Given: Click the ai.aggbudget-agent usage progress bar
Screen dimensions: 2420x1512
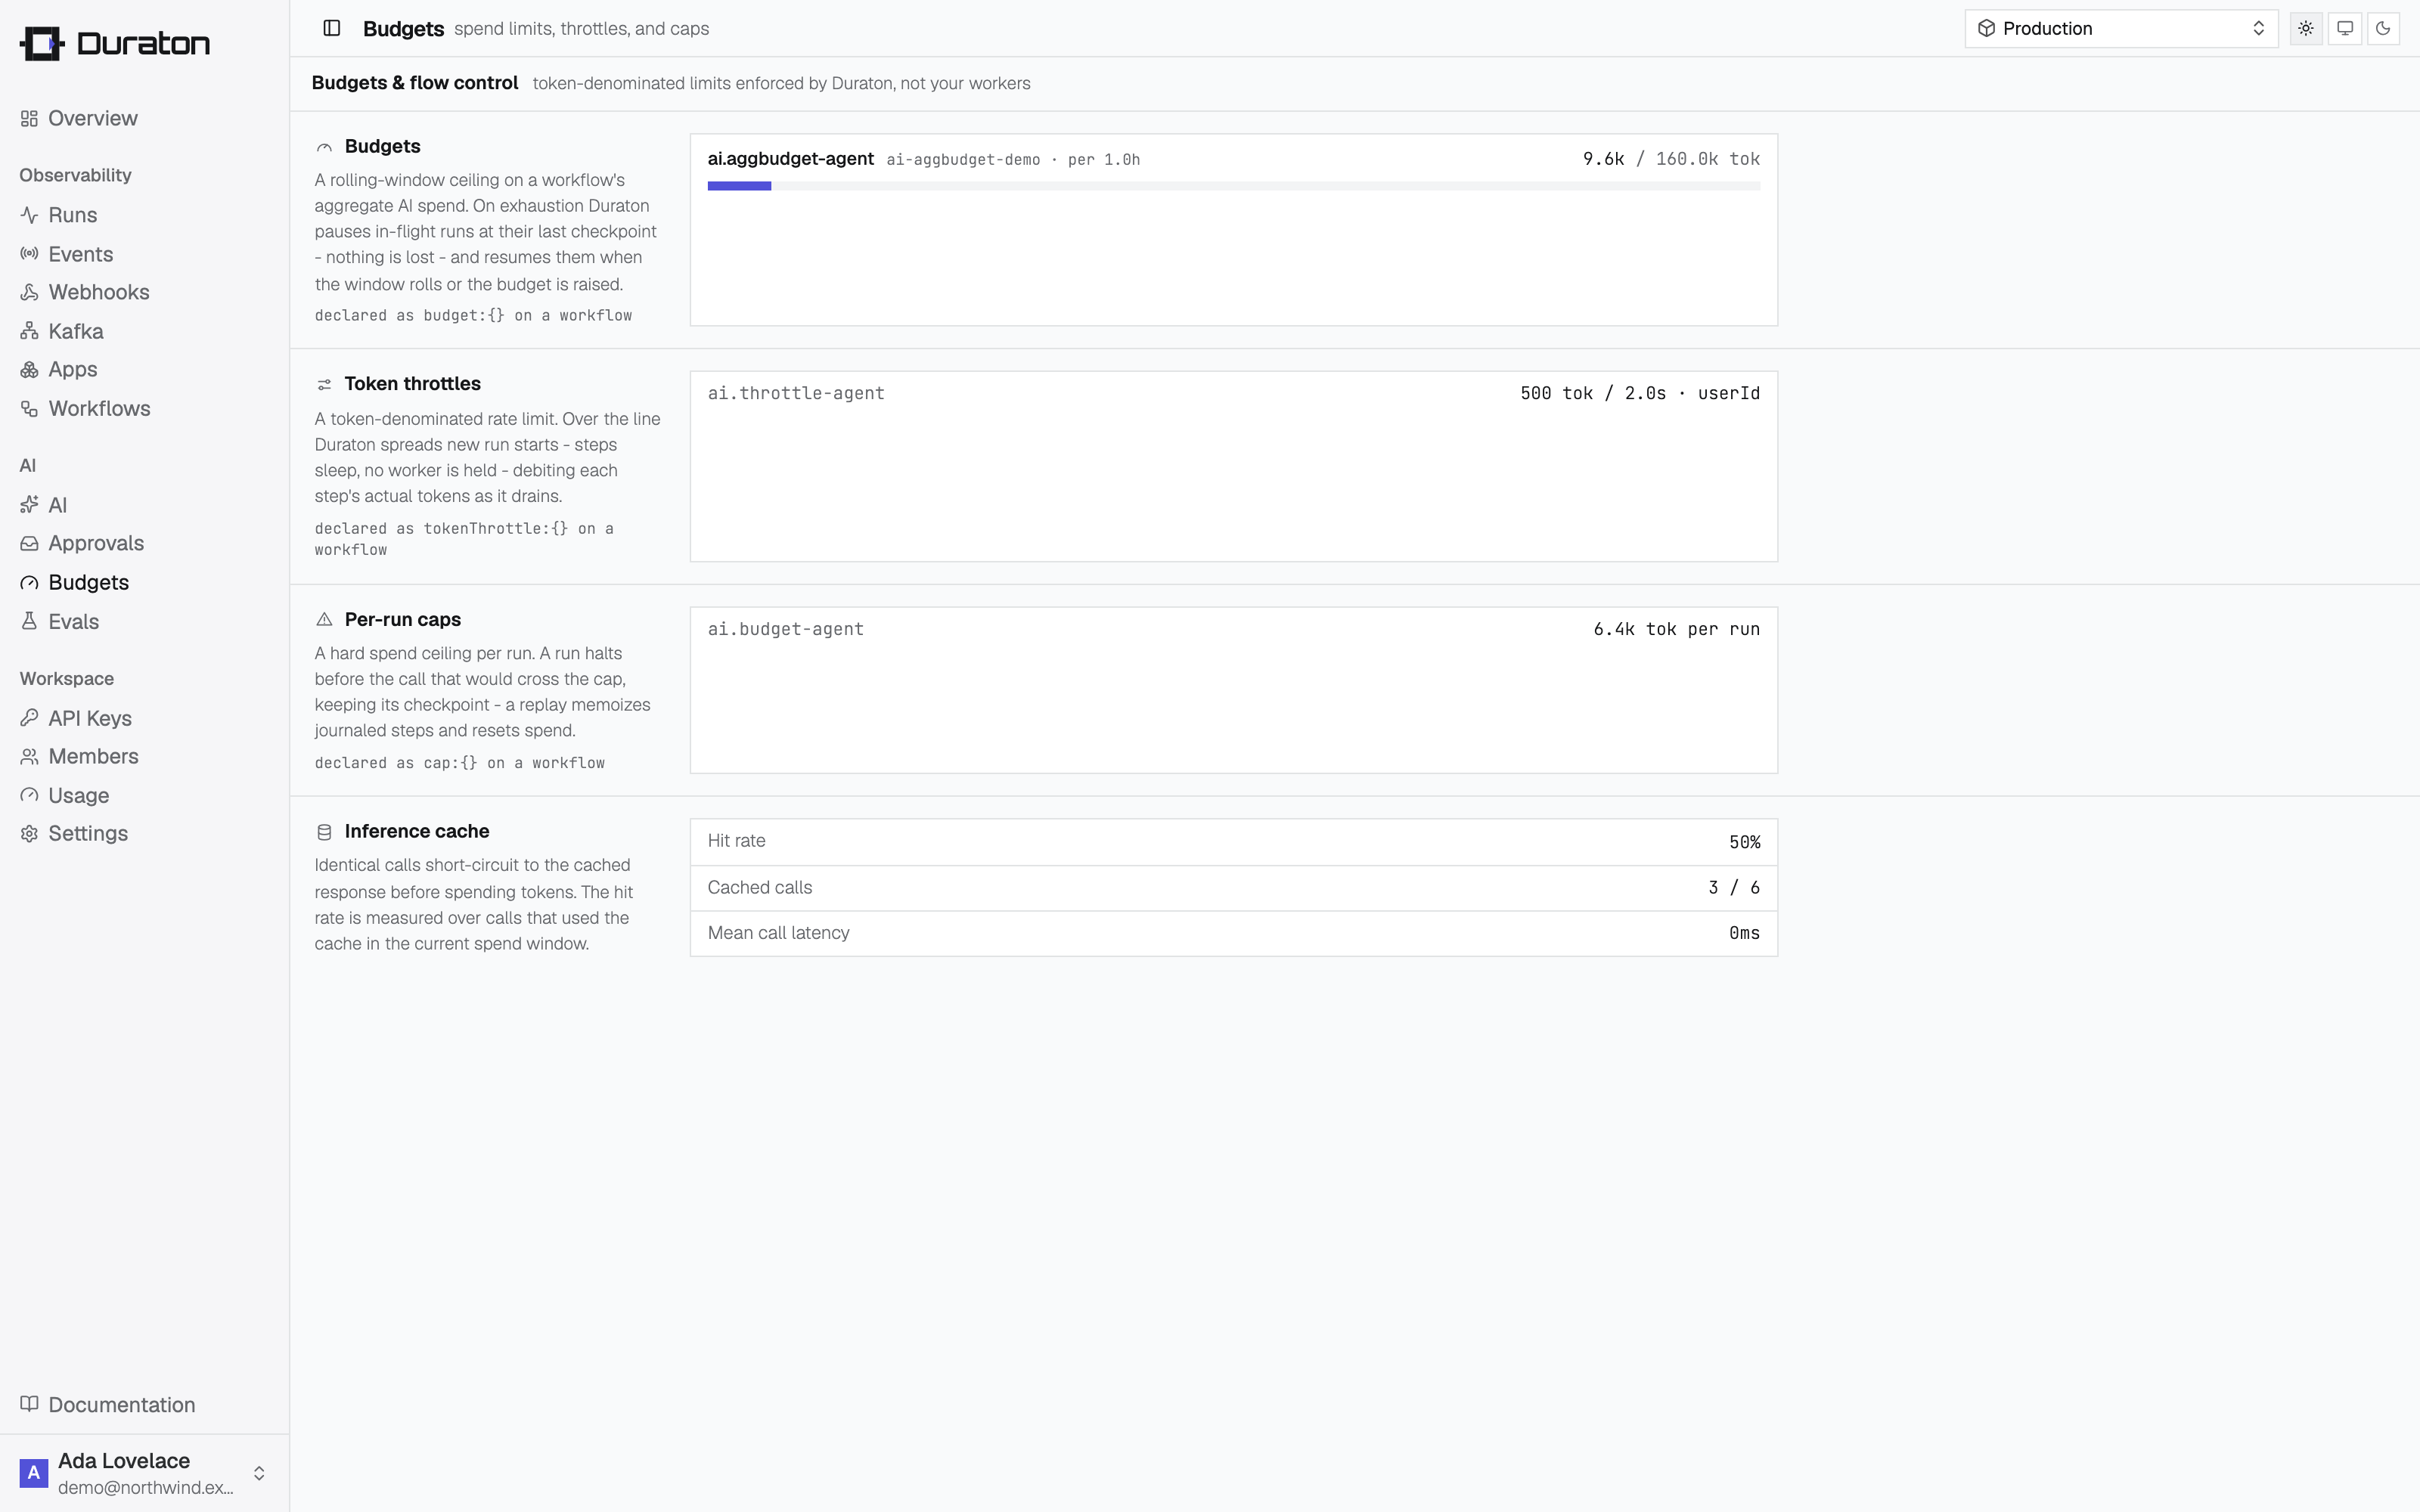Looking at the screenshot, I should (1233, 186).
